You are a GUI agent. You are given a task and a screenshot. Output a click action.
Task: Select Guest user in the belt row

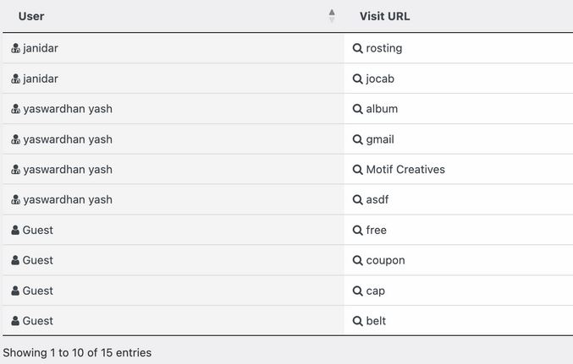click(37, 321)
